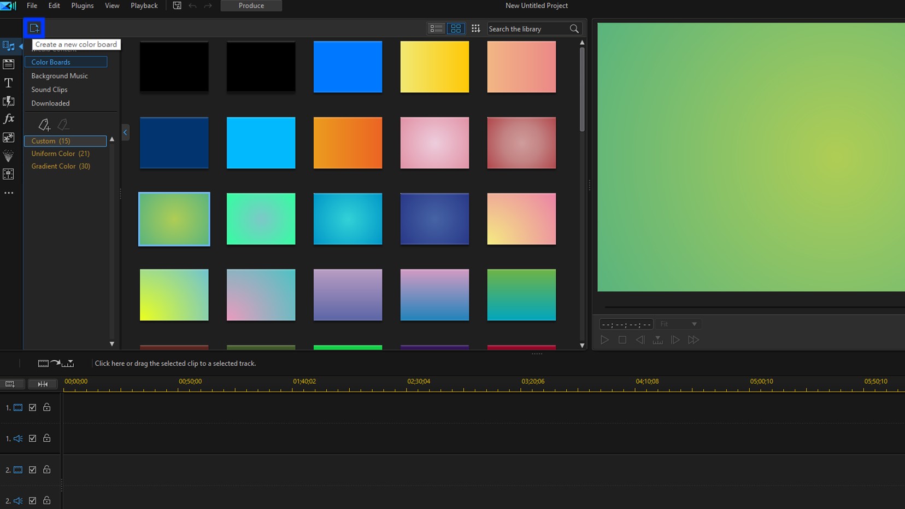Open the Title Room (T) icon
Image resolution: width=905 pixels, height=509 pixels.
pos(9,83)
